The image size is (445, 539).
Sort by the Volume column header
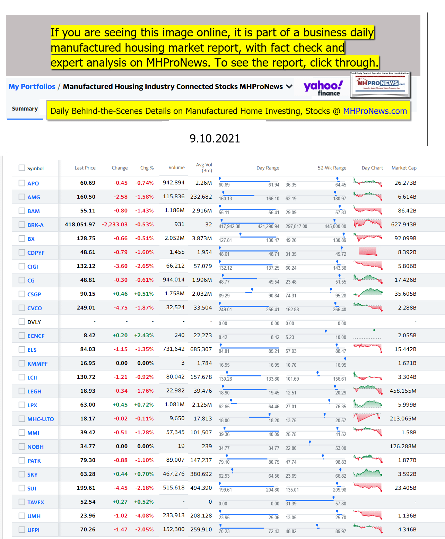(177, 167)
